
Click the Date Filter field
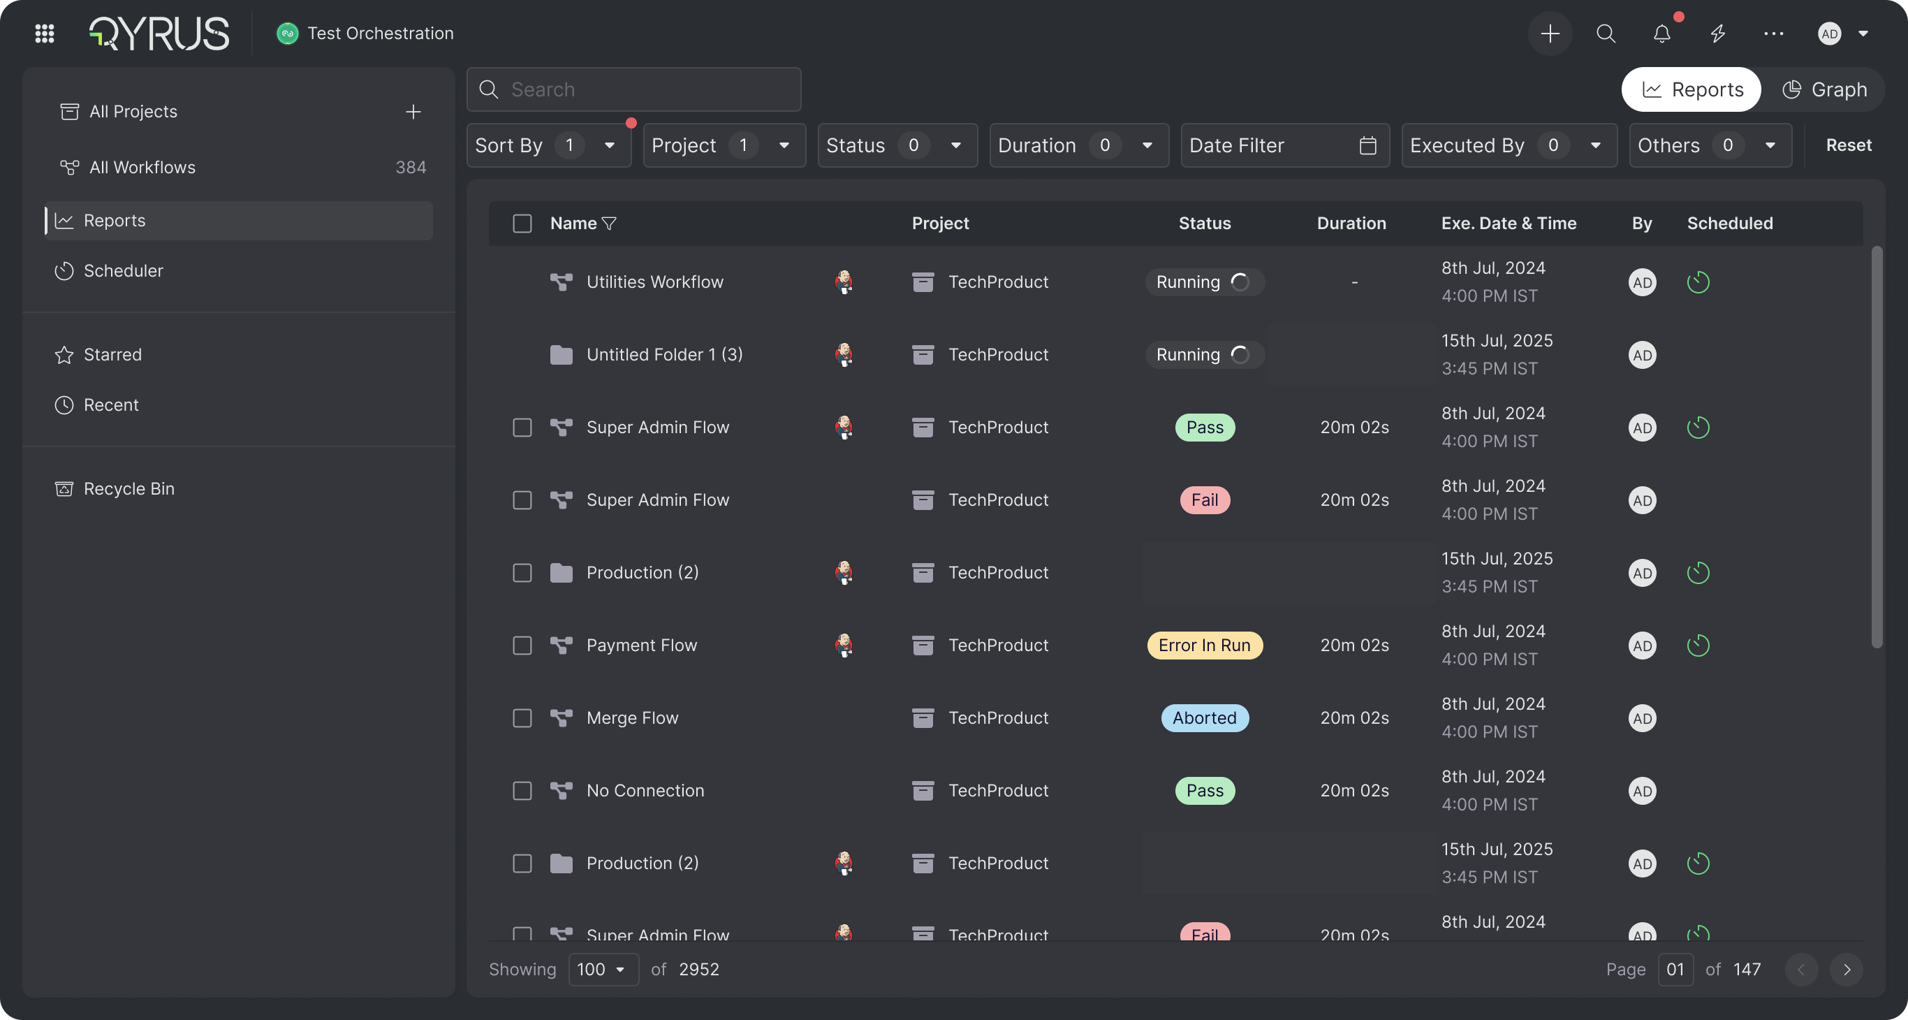tap(1285, 145)
